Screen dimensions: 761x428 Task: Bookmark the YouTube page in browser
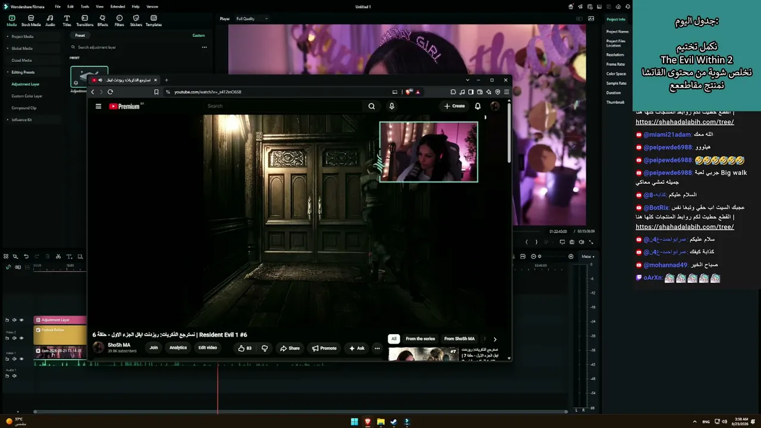coord(156,92)
